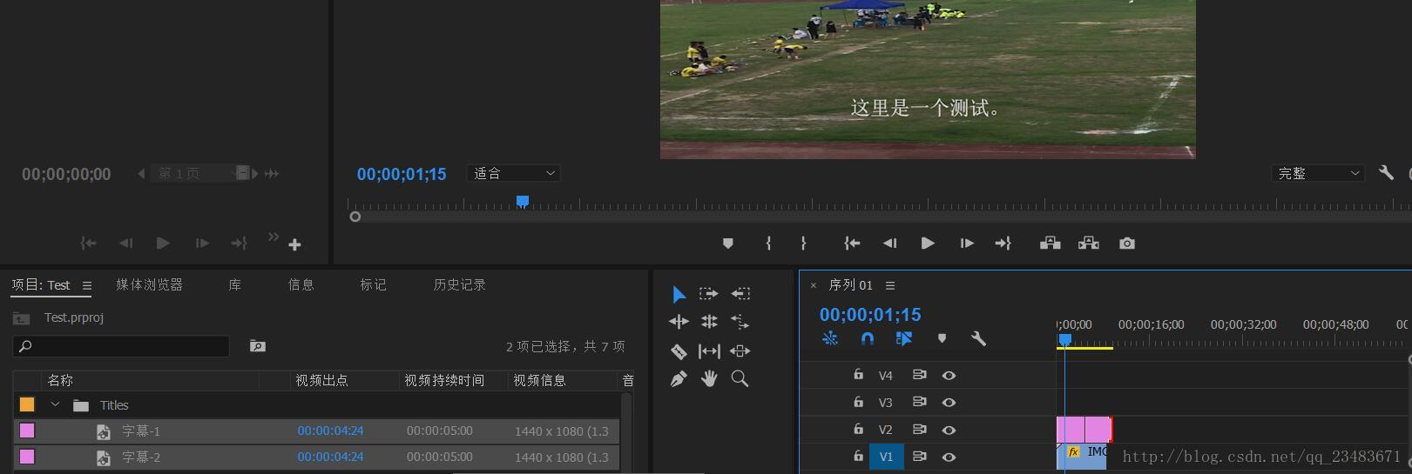The width and height of the screenshot is (1412, 474).
Task: Open the zoom level dropdown showing 适合
Action: [x=513, y=173]
